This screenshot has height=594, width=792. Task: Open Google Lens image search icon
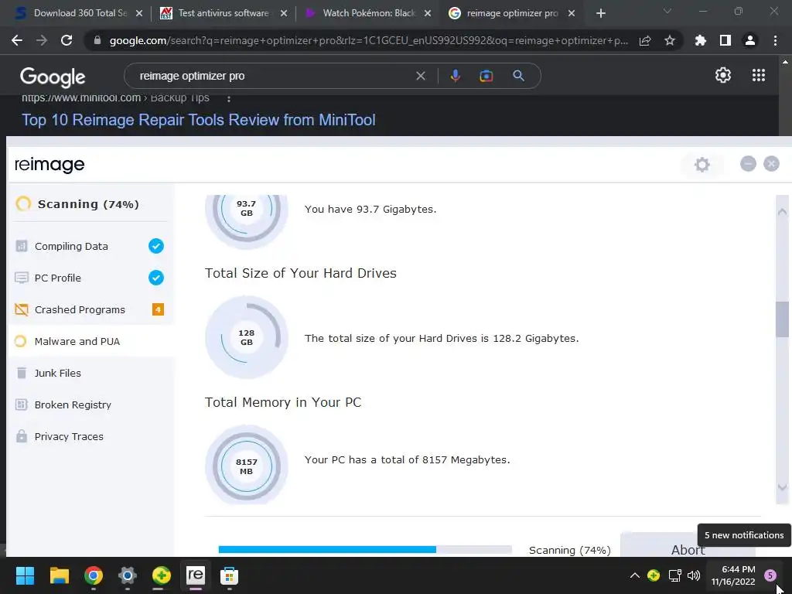tap(486, 76)
